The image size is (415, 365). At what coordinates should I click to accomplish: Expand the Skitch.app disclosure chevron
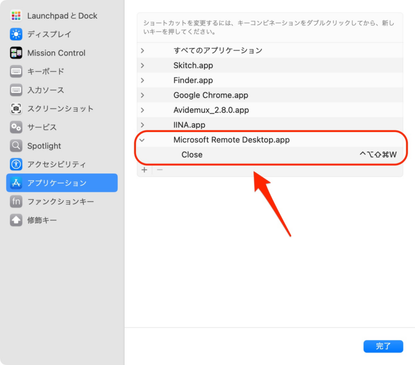coord(143,65)
